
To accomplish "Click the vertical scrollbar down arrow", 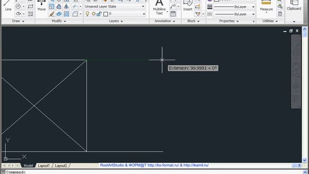I will click(x=305, y=160).
